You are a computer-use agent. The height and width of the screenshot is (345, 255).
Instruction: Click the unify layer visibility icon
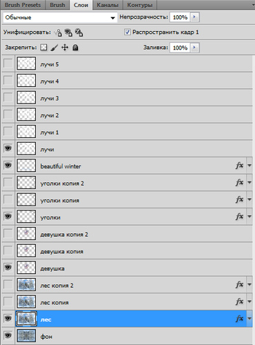(68, 32)
